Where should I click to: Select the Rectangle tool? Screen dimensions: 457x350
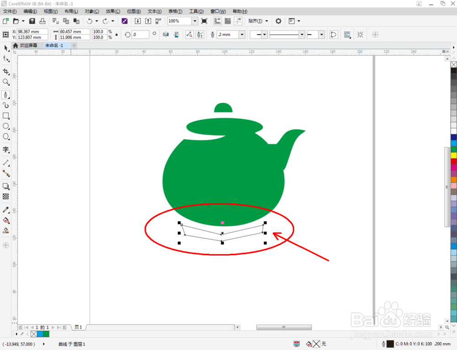pos(6,116)
